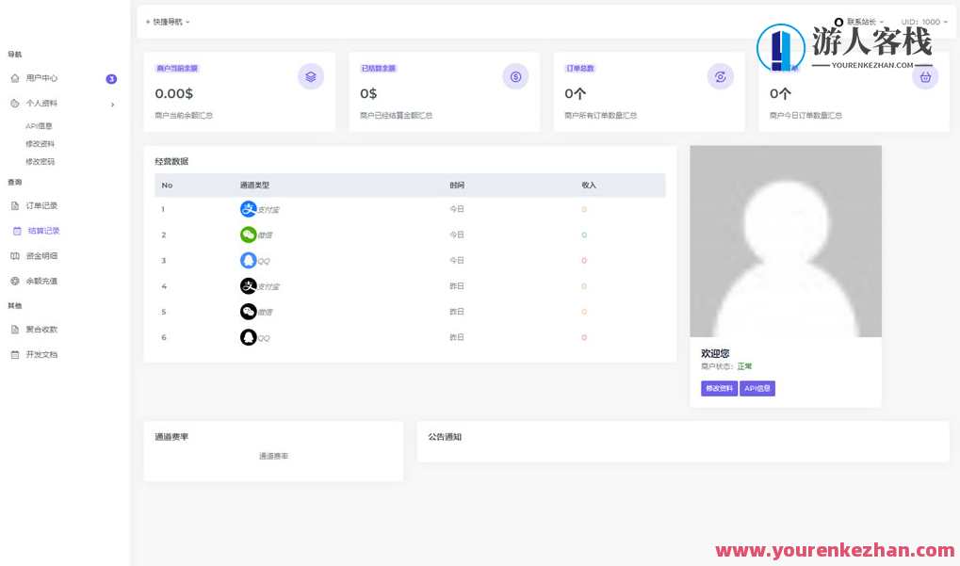Image resolution: width=960 pixels, height=566 pixels.
Task: Click the refresh icon on 订单总数 card
Action: [720, 76]
